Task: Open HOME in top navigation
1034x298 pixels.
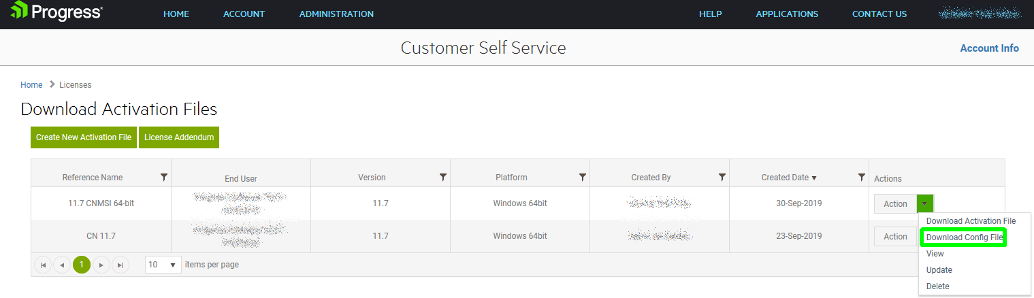Action: point(176,14)
